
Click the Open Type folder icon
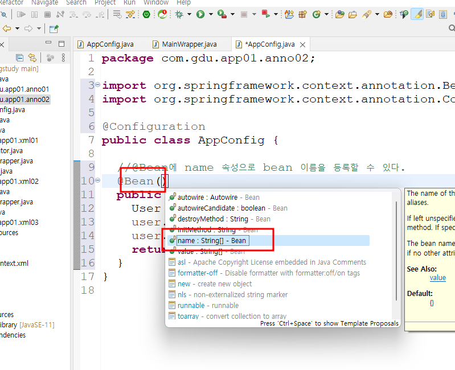click(340, 14)
